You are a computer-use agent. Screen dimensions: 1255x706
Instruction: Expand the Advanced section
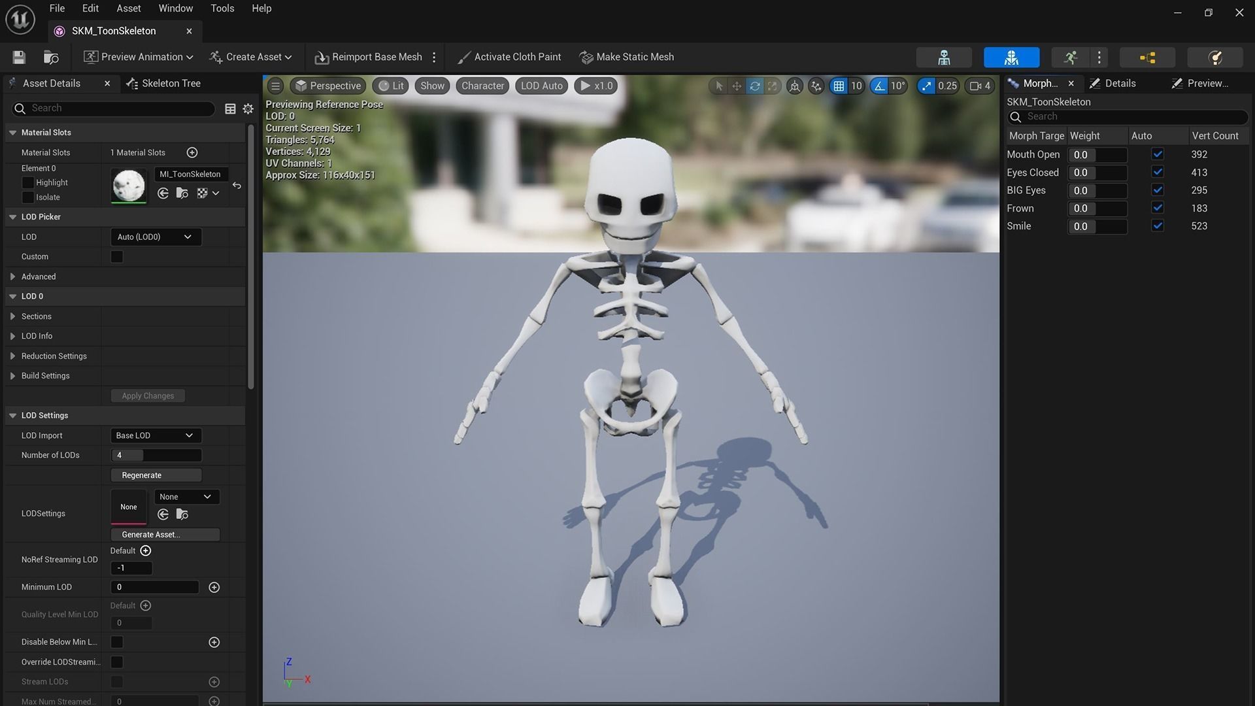(12, 277)
